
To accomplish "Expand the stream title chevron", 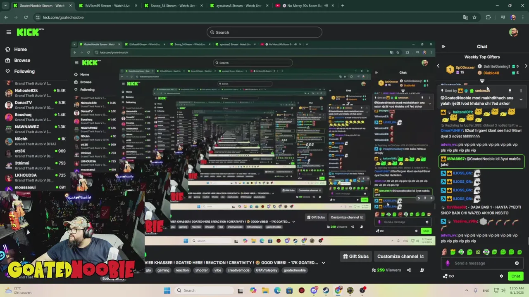I will [x=323, y=263].
